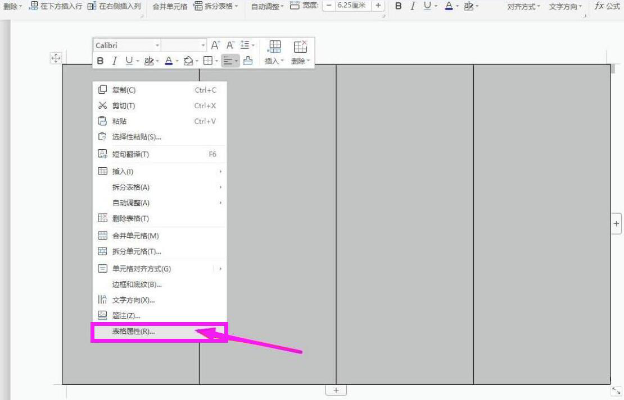Image resolution: width=624 pixels, height=400 pixels.
Task: Click the add-column plus button right of the table
Action: point(616,224)
